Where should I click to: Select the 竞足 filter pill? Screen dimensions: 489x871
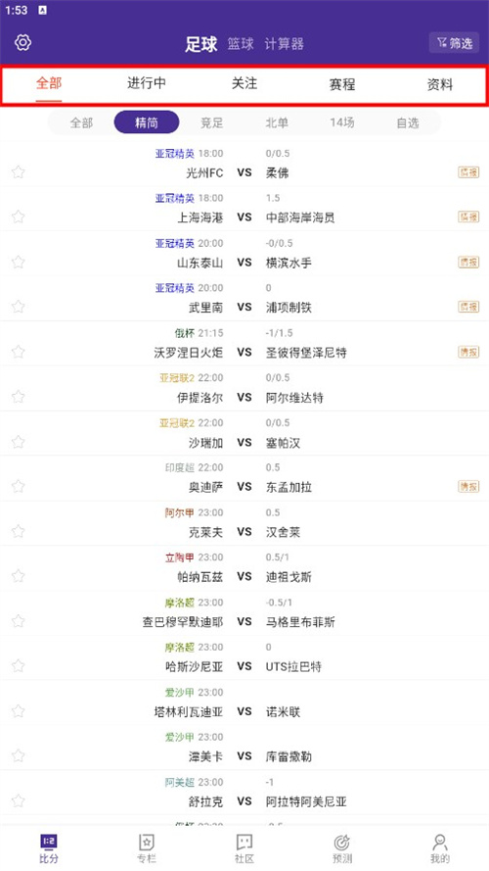[x=212, y=122]
